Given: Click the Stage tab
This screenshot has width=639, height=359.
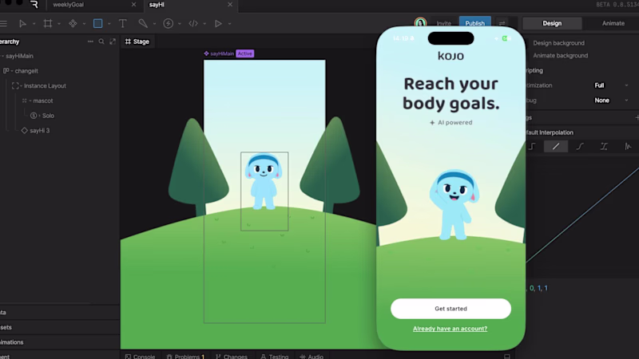Looking at the screenshot, I should click(137, 41).
